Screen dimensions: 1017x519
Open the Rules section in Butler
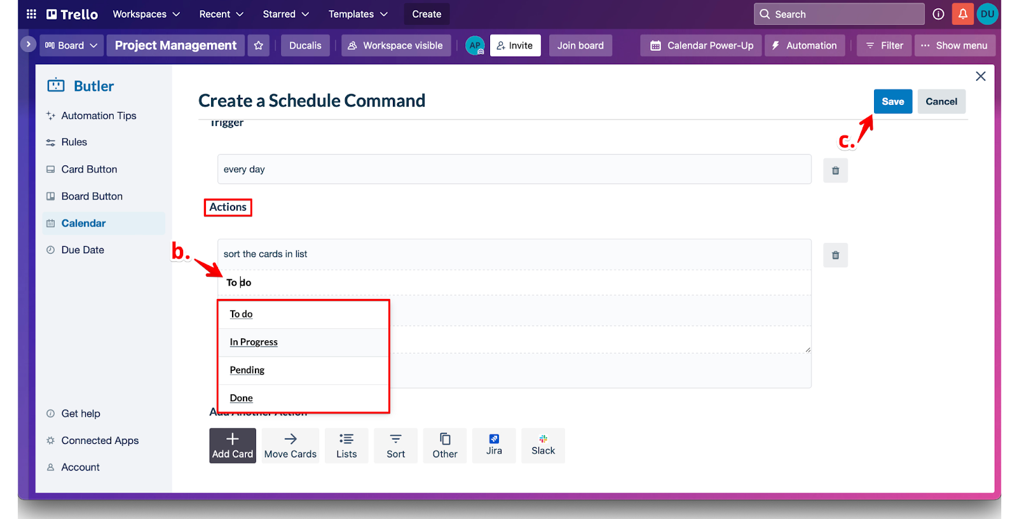[x=74, y=142]
